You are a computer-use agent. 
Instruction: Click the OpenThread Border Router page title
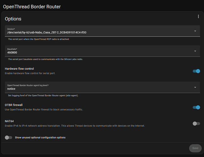pyautogui.click(x=32, y=7)
